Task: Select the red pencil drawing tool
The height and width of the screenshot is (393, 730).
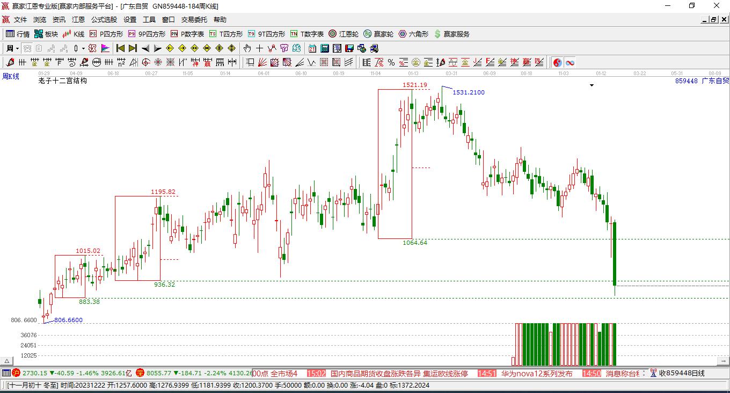Action: point(10,62)
